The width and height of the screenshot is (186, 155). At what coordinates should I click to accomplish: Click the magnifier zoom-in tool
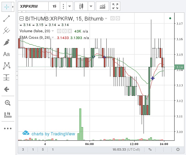tap(7, 103)
